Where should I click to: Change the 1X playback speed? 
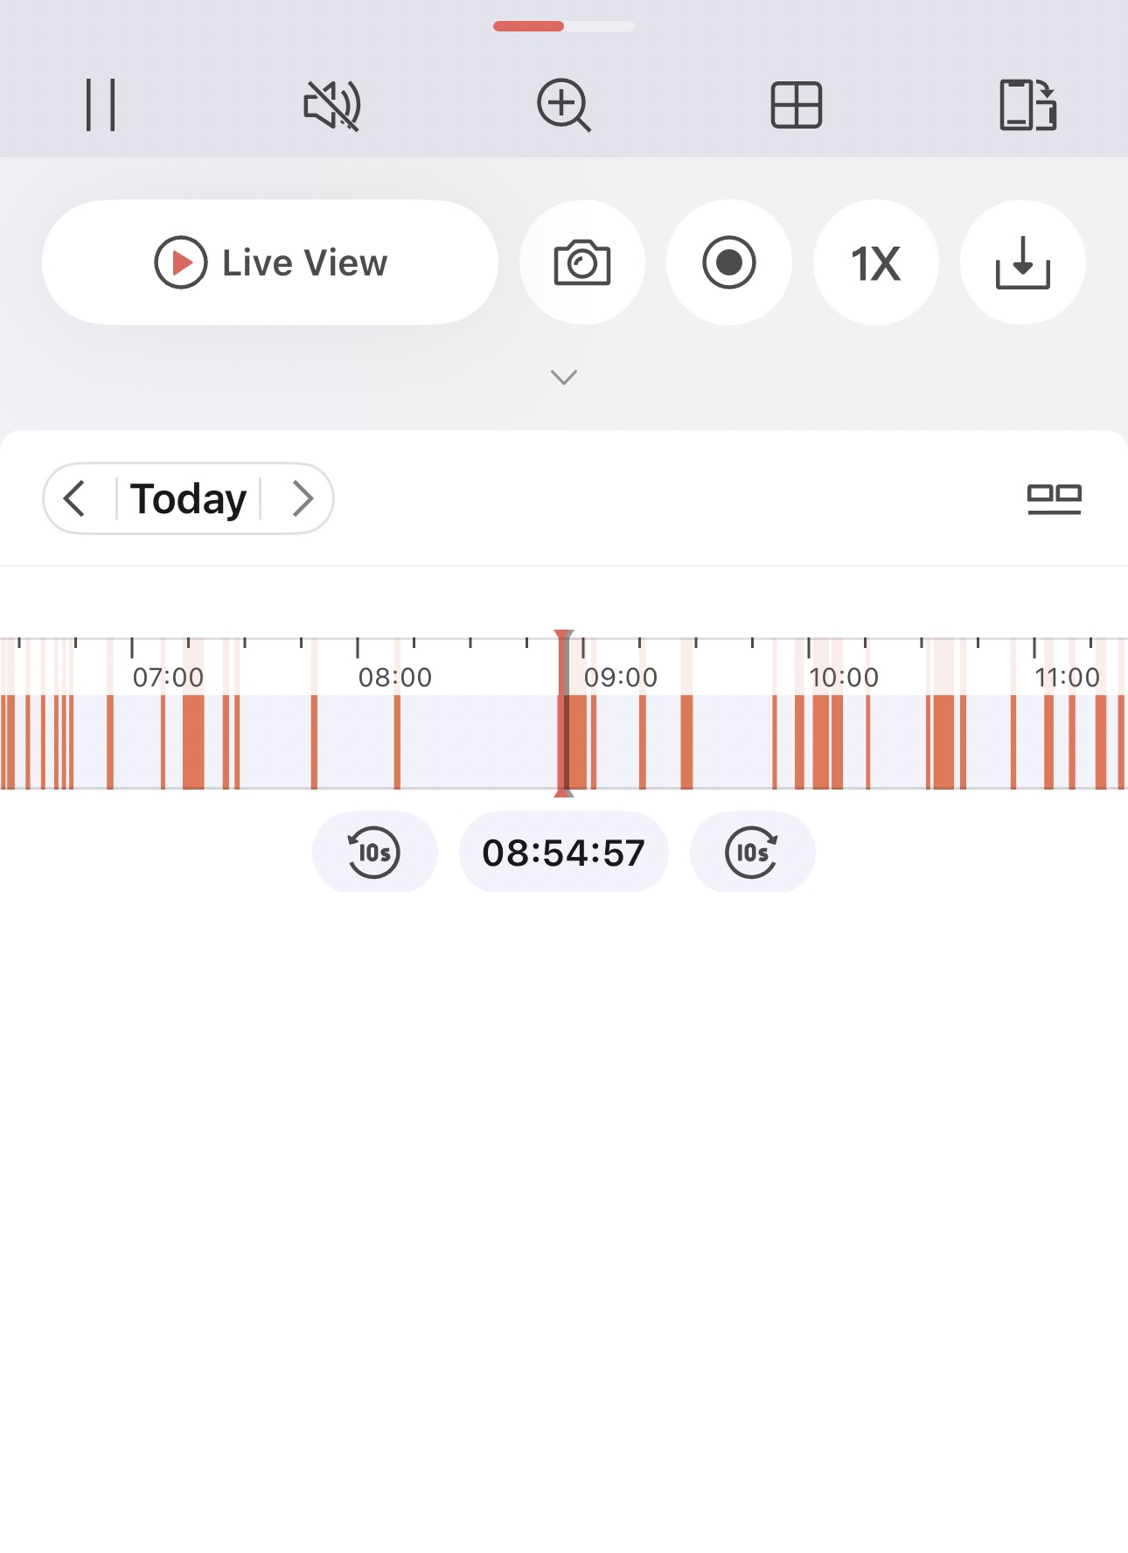click(x=875, y=262)
